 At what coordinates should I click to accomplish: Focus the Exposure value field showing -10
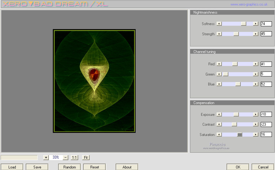coord(266,114)
